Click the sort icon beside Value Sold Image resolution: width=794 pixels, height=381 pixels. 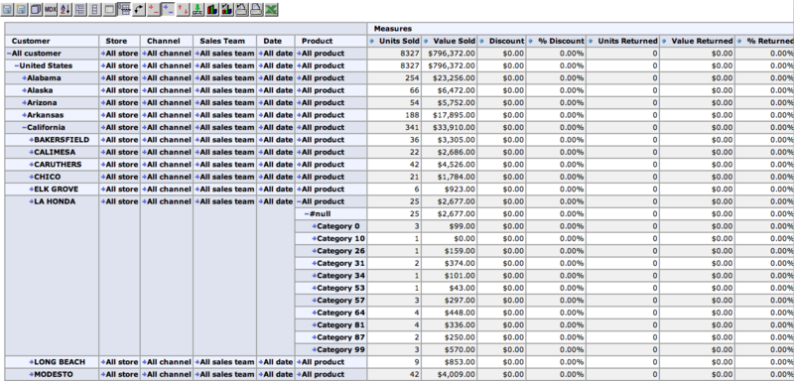tap(426, 41)
